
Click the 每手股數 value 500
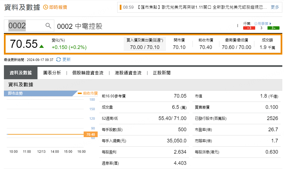[x=182, y=130]
